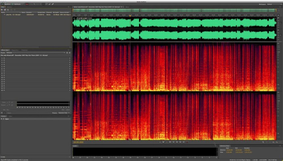Toggle power for effect slot 12

pos(4,82)
